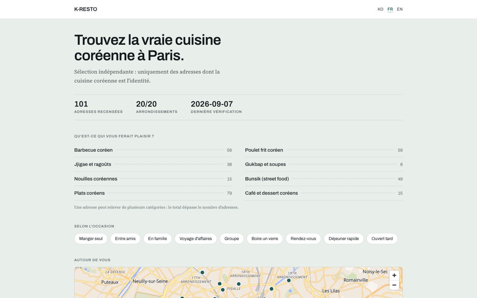Pick the Déjeuner rapide occasion chip
Viewport: 477px width, 298px height.
344,239
